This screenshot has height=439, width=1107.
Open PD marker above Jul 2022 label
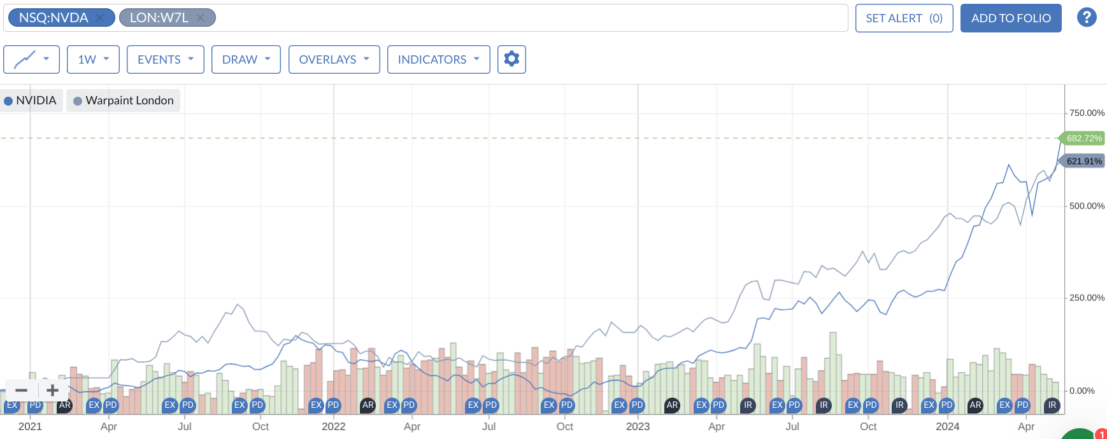pos(491,405)
